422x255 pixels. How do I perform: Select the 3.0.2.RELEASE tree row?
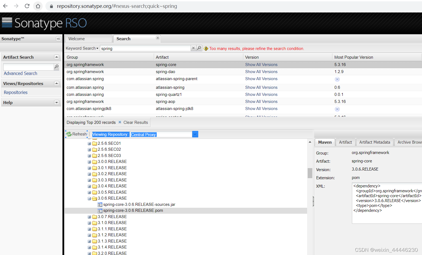pos(186,174)
